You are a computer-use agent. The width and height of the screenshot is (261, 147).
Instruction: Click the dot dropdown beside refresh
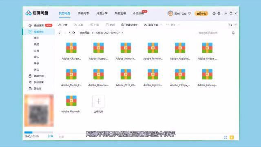pos(70,33)
